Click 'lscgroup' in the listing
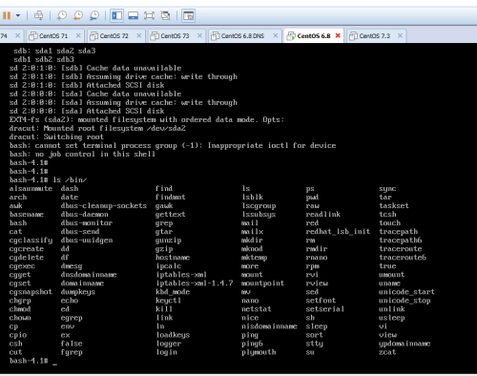Screen dimensions: 477x376 (259, 205)
